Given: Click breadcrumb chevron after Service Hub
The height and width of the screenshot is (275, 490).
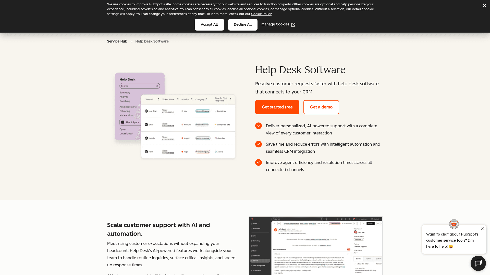Looking at the screenshot, I should coord(131,41).
